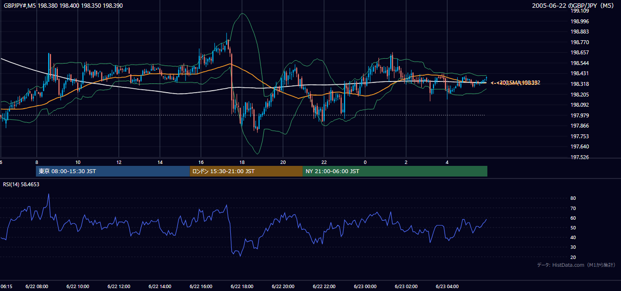621x291 pixels.
Task: Click hour tick '0' under price chart
Action: [x=365, y=162]
